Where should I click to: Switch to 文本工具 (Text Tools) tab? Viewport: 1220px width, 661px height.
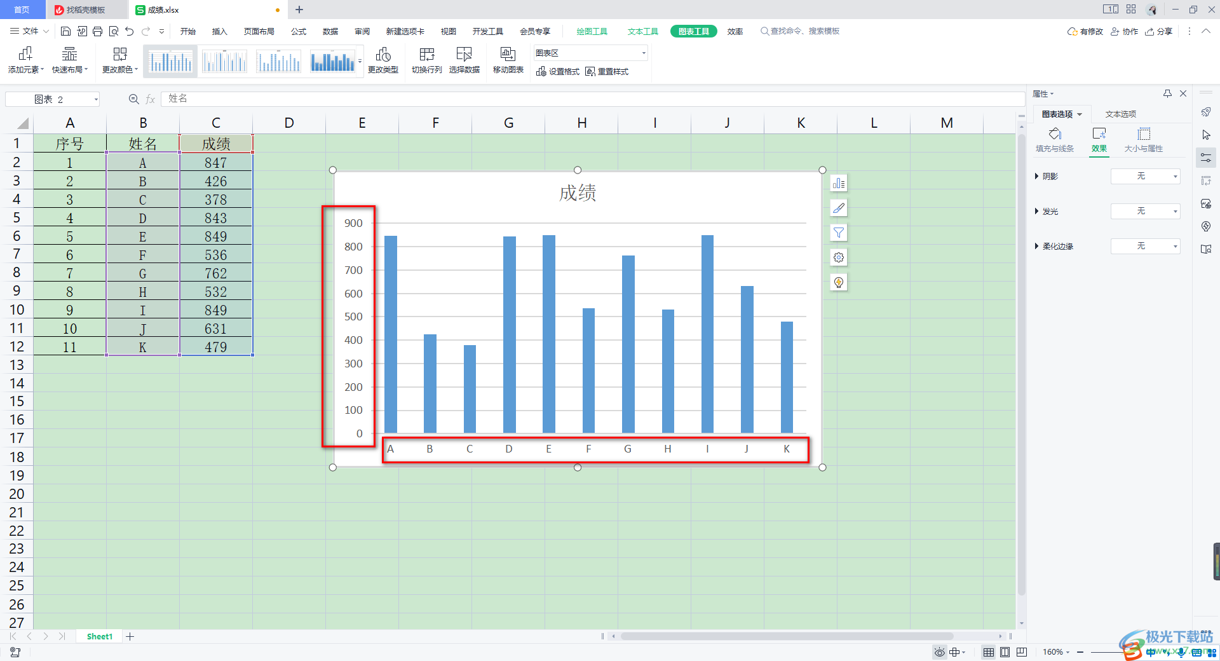pyautogui.click(x=643, y=31)
